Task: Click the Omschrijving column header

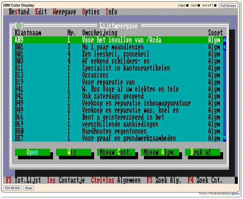Action: click(99, 33)
